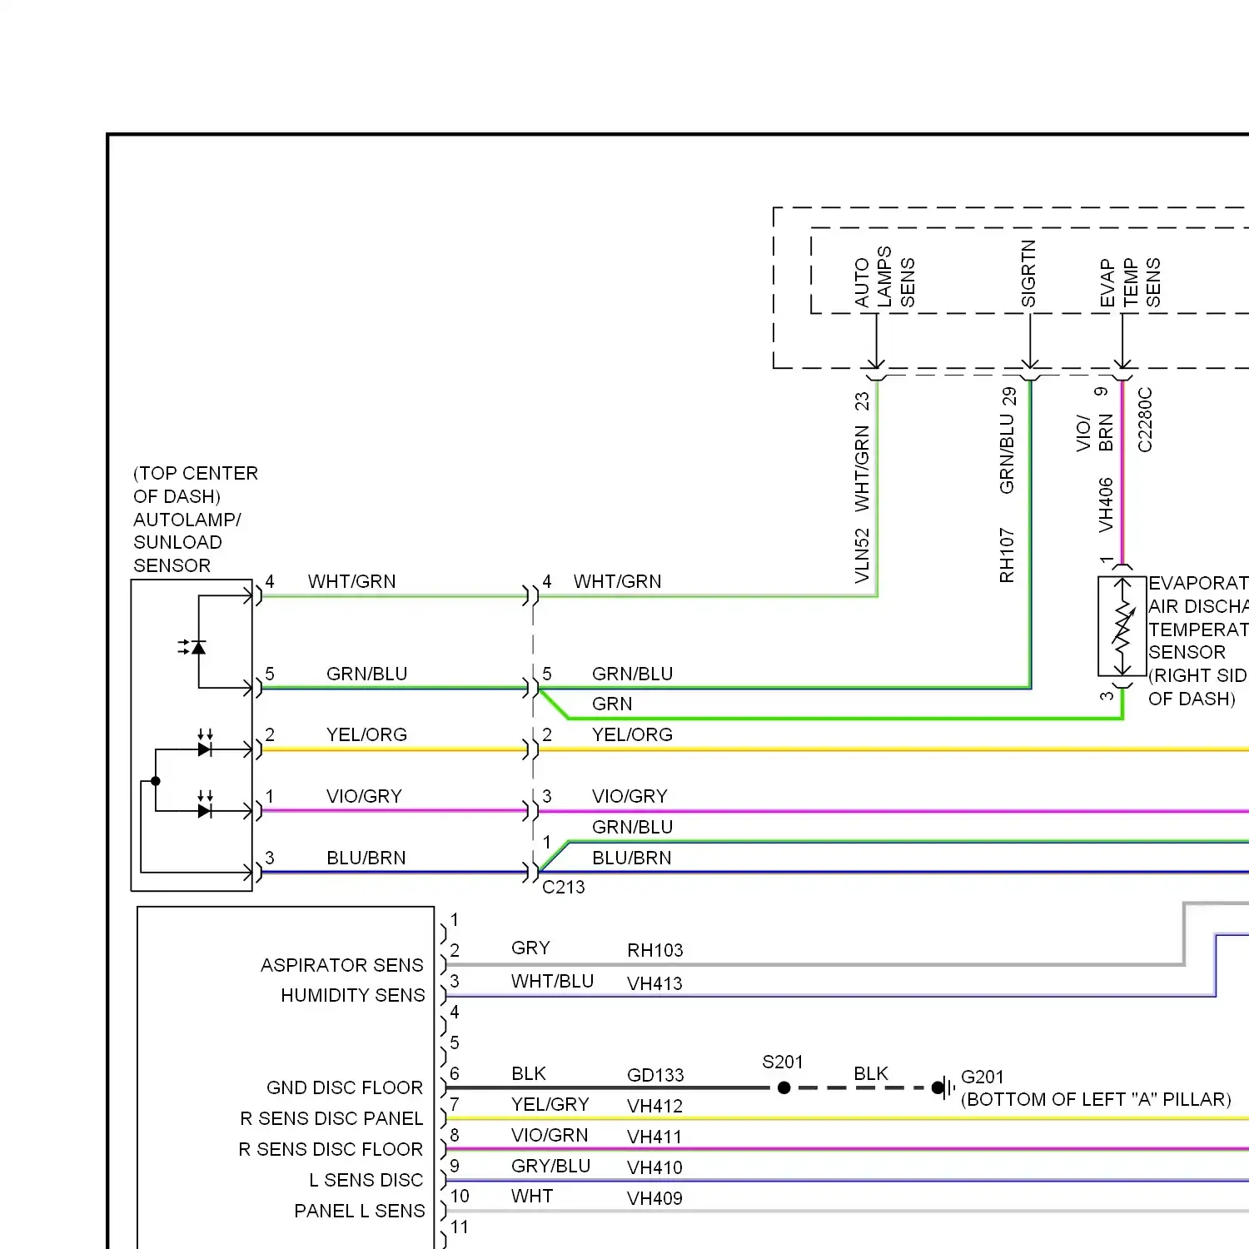Select the VLN52 circuit label
Image resolution: width=1249 pixels, height=1249 pixels.
click(862, 555)
